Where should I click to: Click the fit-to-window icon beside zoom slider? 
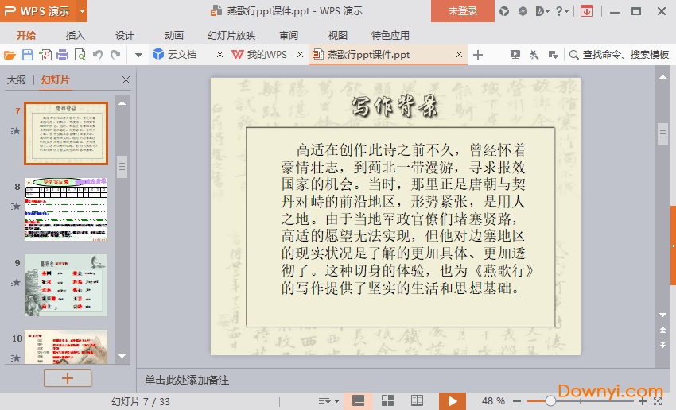(659, 401)
